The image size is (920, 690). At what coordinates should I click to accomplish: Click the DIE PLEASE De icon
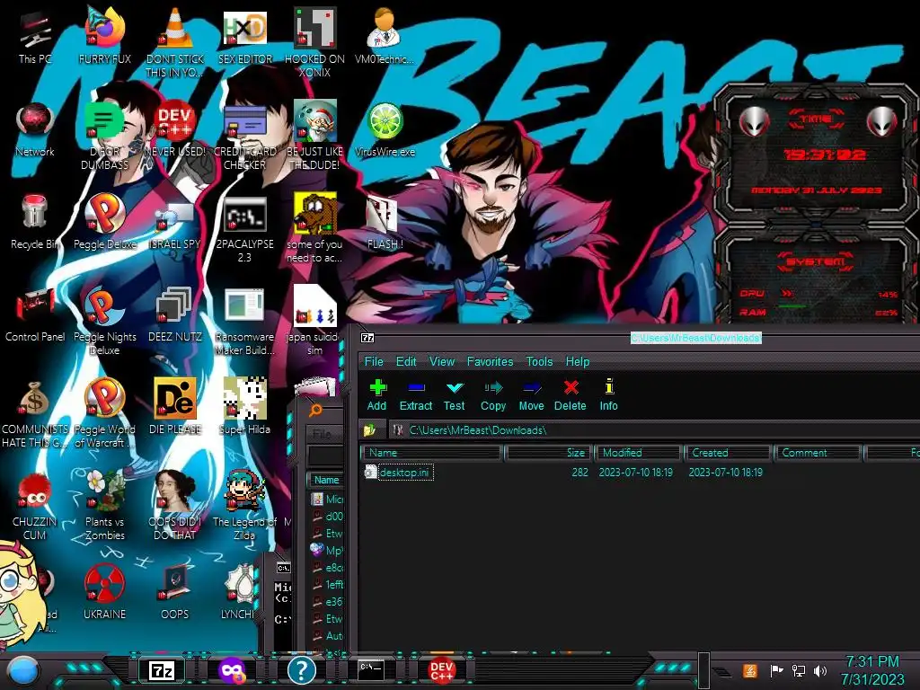click(x=175, y=399)
